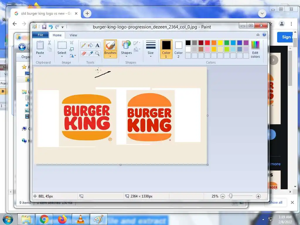
Task: Open a new tab in Chrome
Action: click(87, 13)
